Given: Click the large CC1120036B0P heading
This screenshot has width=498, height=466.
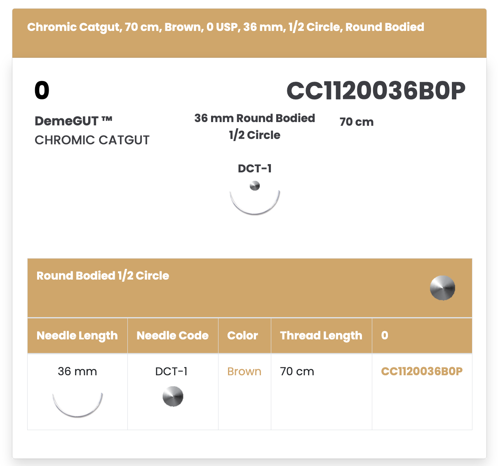Looking at the screenshot, I should pos(376,91).
